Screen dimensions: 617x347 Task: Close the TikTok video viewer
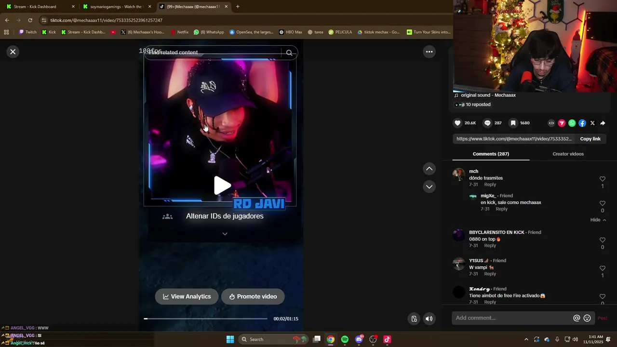13,52
